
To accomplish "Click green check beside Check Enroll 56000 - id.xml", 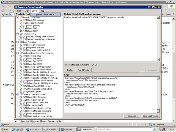I will [21, 86].
